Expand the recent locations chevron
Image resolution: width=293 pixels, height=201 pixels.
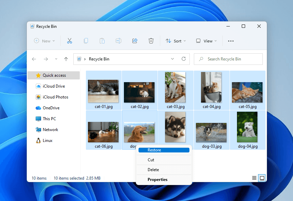click(56, 59)
